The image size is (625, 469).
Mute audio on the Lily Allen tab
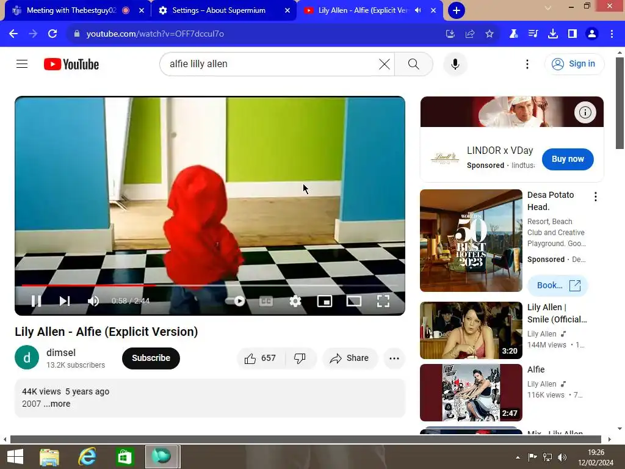click(417, 10)
